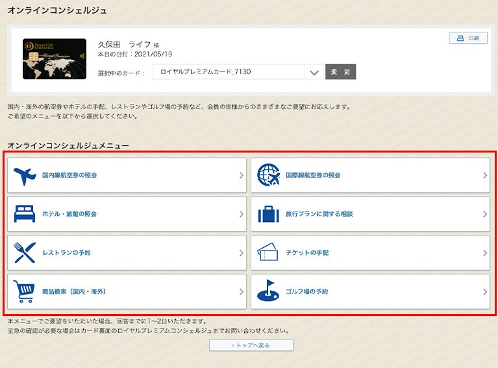Open 国際線航空券の照会 menu label
498x368 pixels.
tap(313, 175)
